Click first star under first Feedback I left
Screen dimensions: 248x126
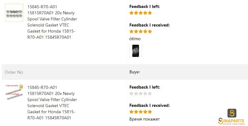coord(131,13)
